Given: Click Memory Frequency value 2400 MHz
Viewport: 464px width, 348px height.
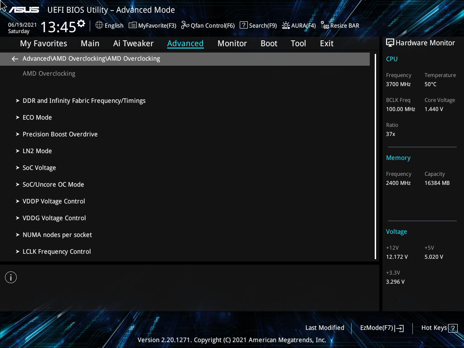Looking at the screenshot, I should click(398, 183).
